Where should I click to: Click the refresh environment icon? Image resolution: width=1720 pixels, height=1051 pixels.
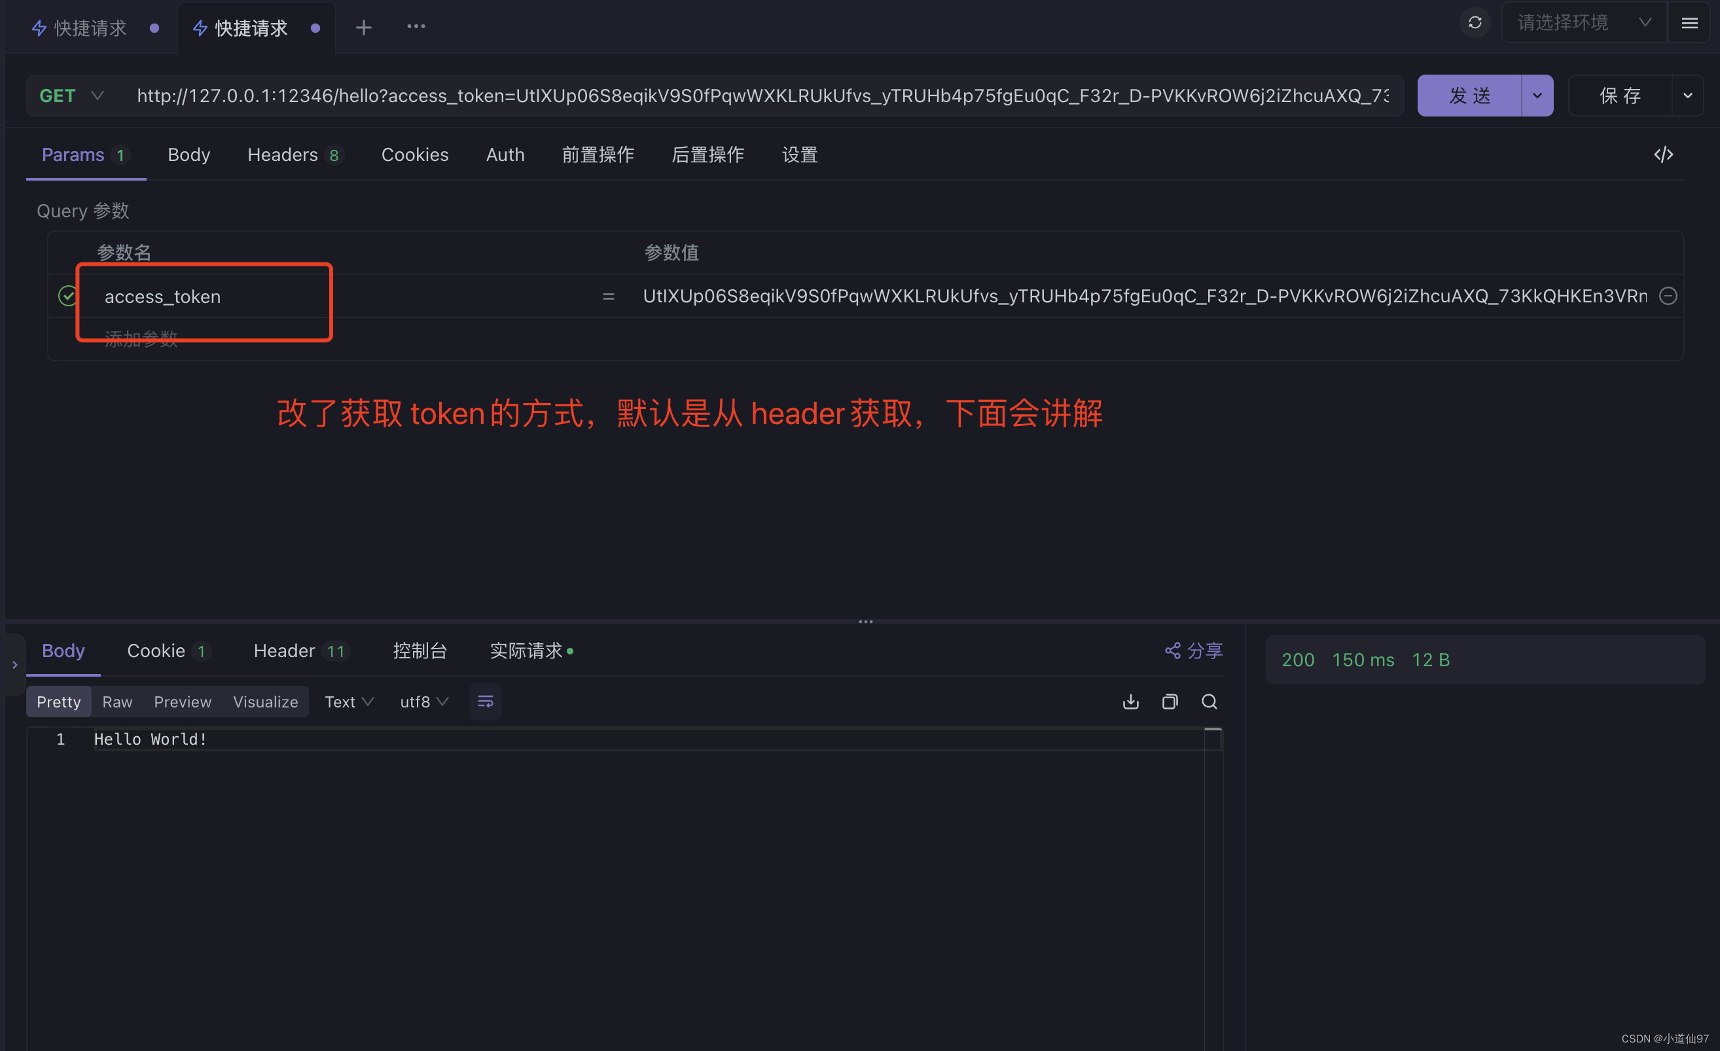pos(1475,23)
